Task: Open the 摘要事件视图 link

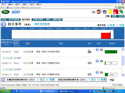Action: [42, 24]
